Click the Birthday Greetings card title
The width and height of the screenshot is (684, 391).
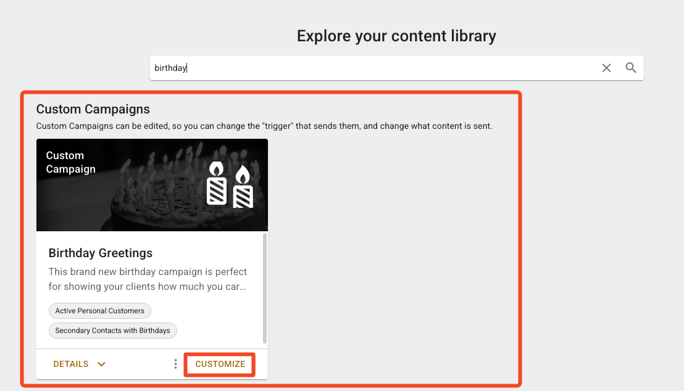[101, 253]
